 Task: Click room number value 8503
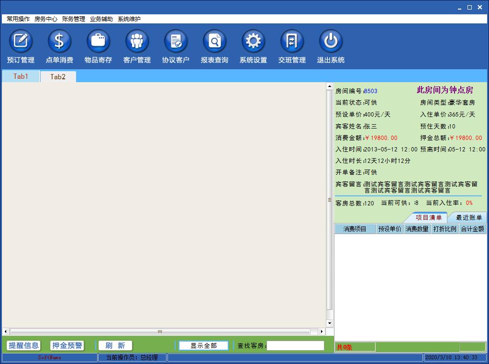click(371, 91)
